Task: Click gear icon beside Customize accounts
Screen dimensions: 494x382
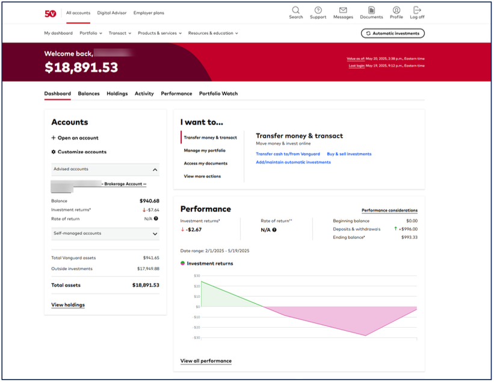Action: [53, 152]
